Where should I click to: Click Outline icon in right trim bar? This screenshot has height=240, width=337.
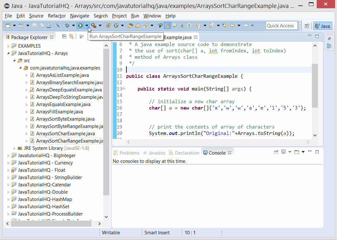329,46
